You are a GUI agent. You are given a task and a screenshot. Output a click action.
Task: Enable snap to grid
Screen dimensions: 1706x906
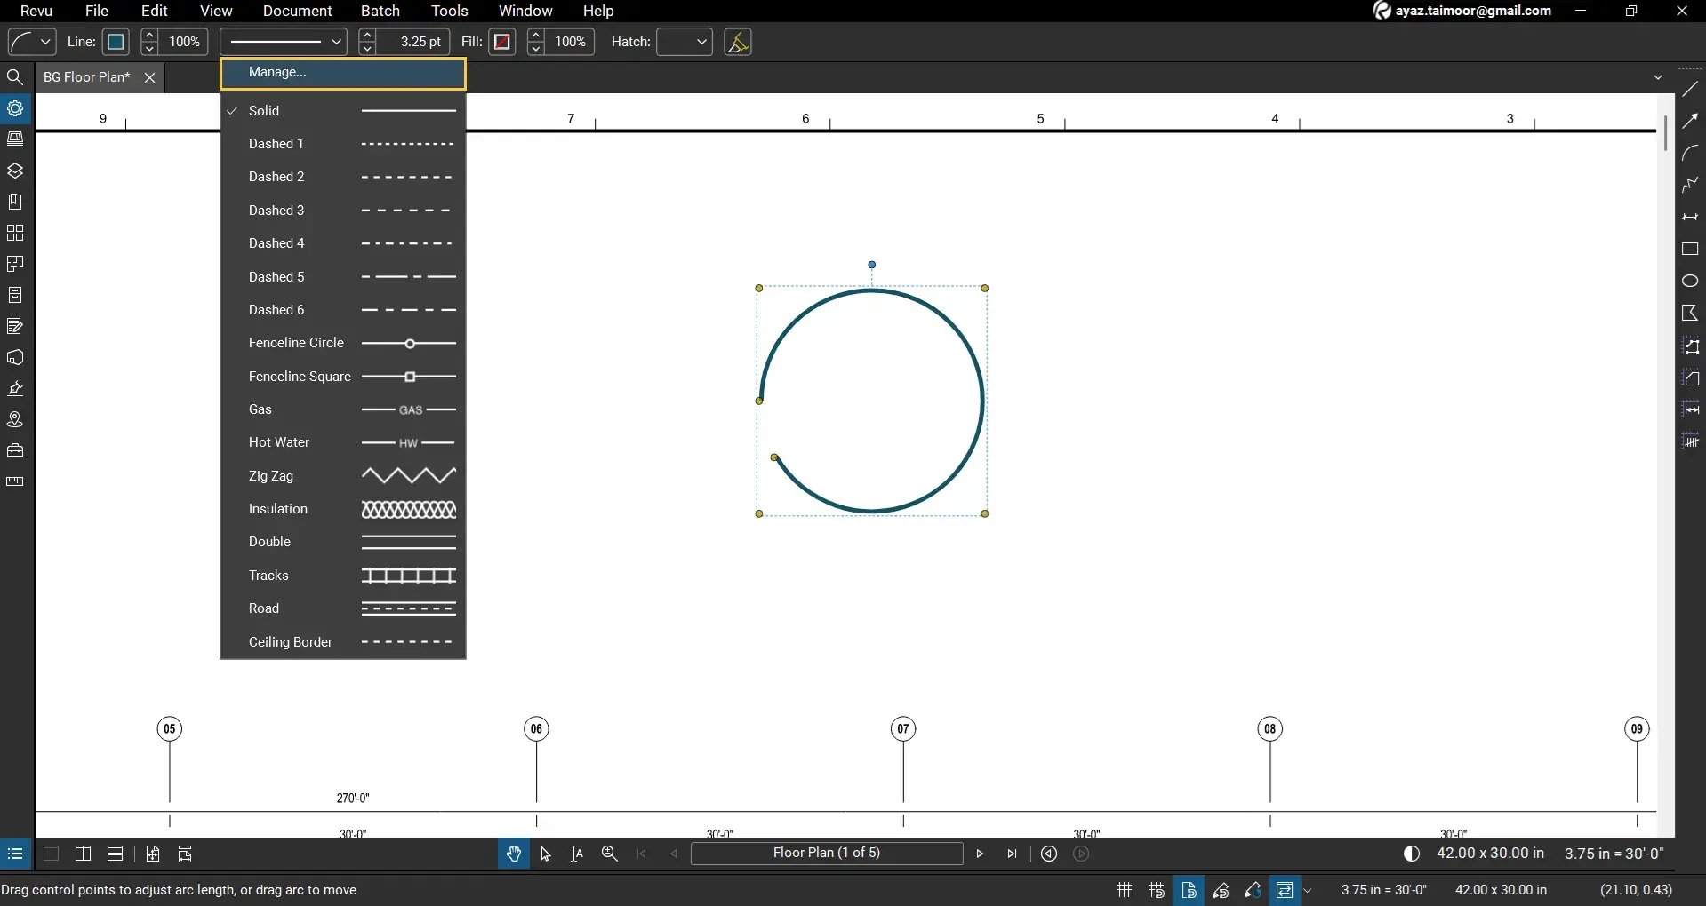(x=1156, y=890)
